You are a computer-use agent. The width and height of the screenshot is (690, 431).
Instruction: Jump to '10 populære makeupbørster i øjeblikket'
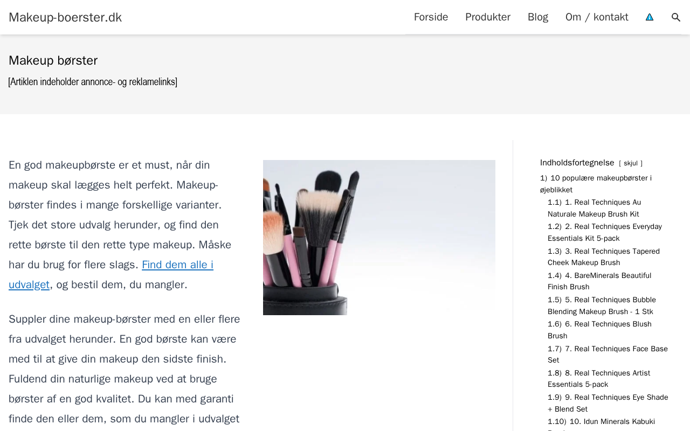click(596, 184)
